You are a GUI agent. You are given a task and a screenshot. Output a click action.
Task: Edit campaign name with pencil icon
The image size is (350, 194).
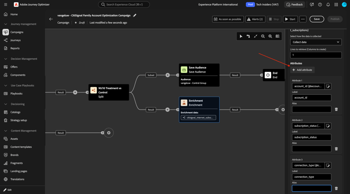134,15
